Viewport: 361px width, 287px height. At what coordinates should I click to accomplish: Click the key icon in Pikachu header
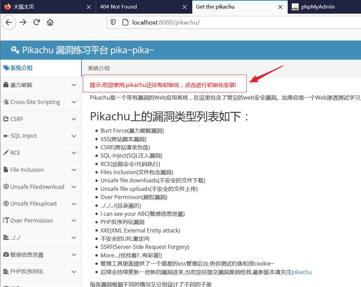[x=15, y=50]
